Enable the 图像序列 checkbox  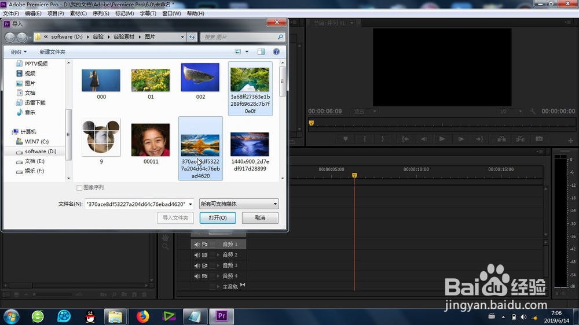79,188
